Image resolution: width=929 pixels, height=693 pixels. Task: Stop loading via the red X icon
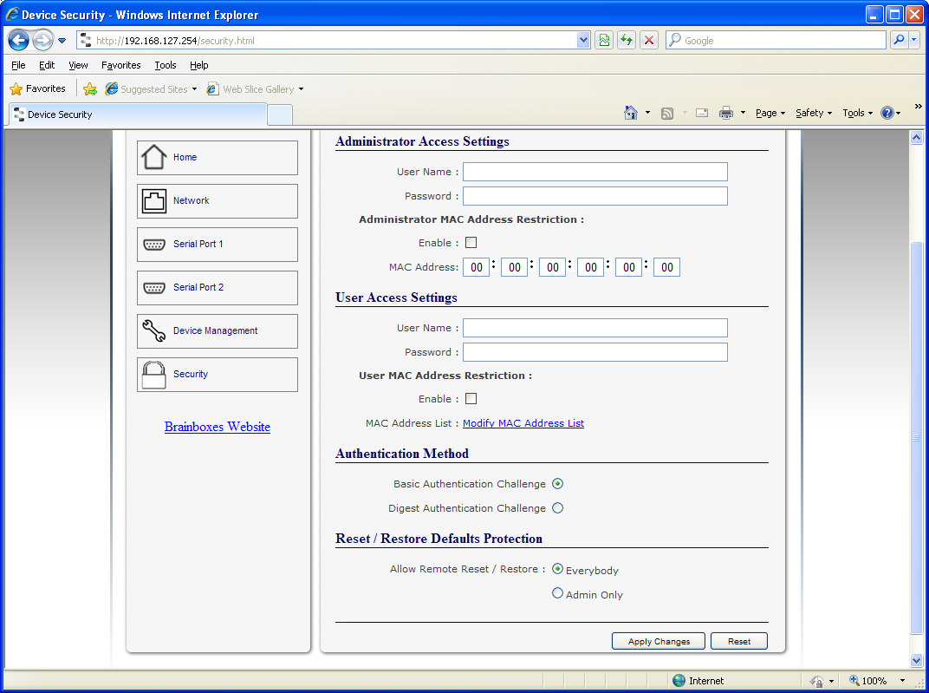click(x=648, y=40)
